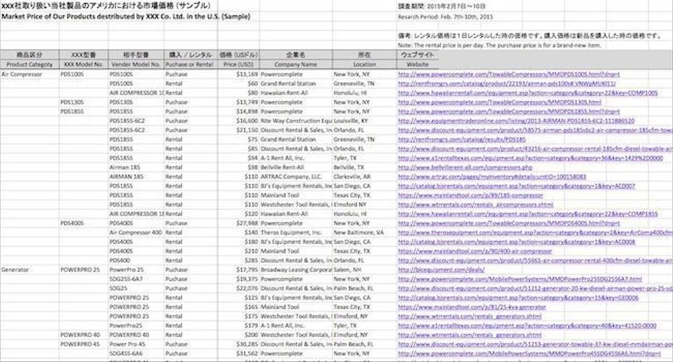Select the 'XXX Model No.' header cell
This screenshot has height=362, width=673.
[x=84, y=65]
